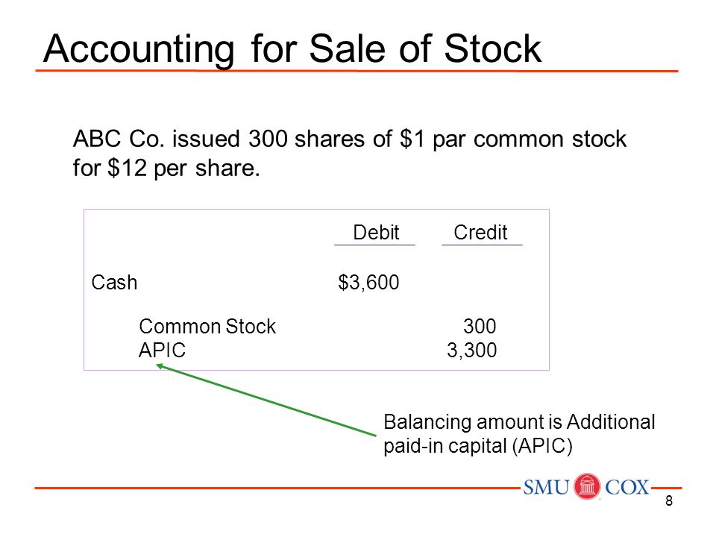Click the 3,300 credit amount
This screenshot has height=537, width=716.
[x=471, y=351]
